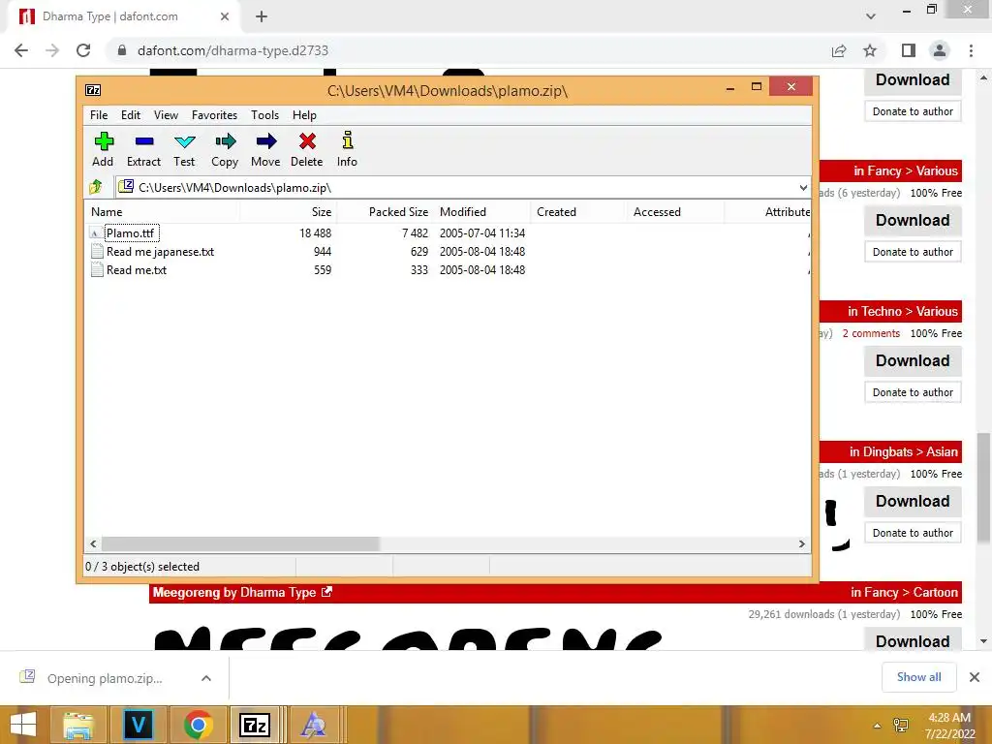Image resolution: width=992 pixels, height=744 pixels.
Task: Sort by Created column header
Action: click(579, 212)
